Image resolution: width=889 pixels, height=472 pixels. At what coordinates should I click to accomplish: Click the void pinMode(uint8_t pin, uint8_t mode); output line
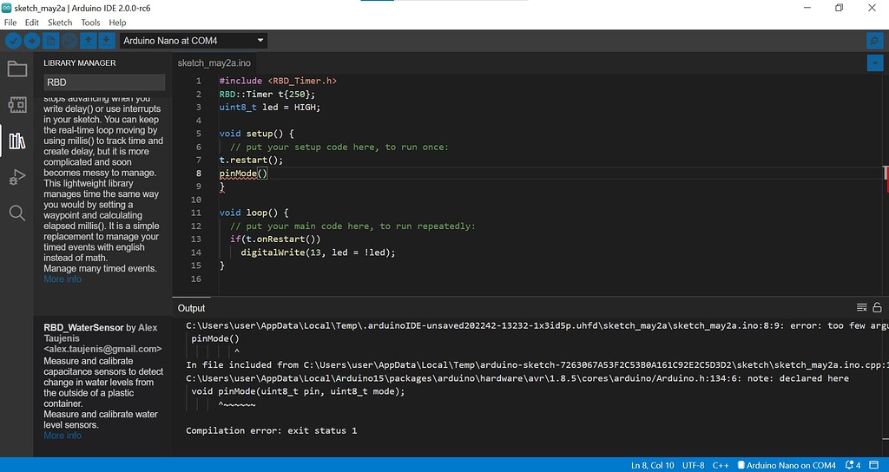pyautogui.click(x=299, y=391)
